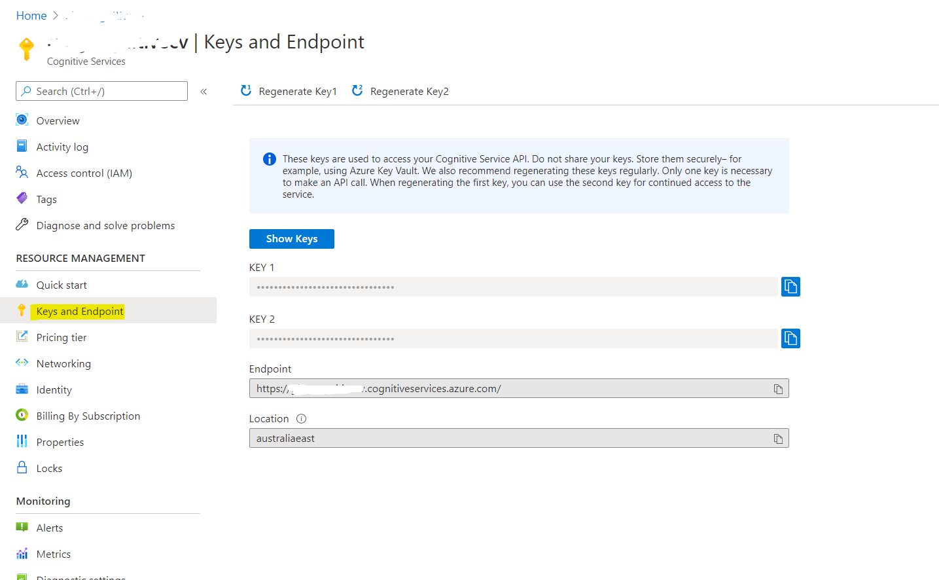Click Regenerate Key2 in the toolbar
This screenshot has width=939, height=580.
coord(400,92)
